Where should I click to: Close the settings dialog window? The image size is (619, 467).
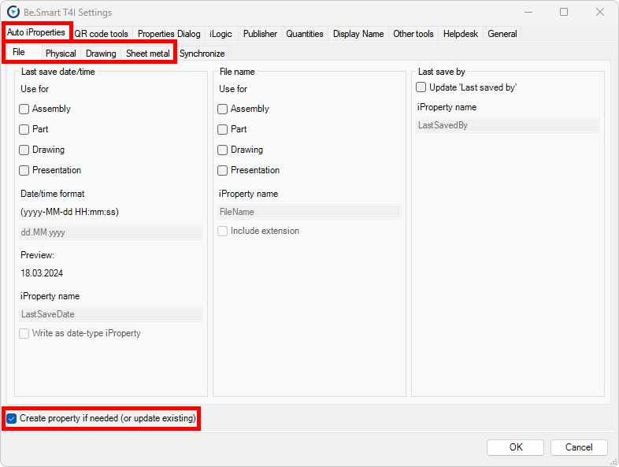pyautogui.click(x=600, y=13)
